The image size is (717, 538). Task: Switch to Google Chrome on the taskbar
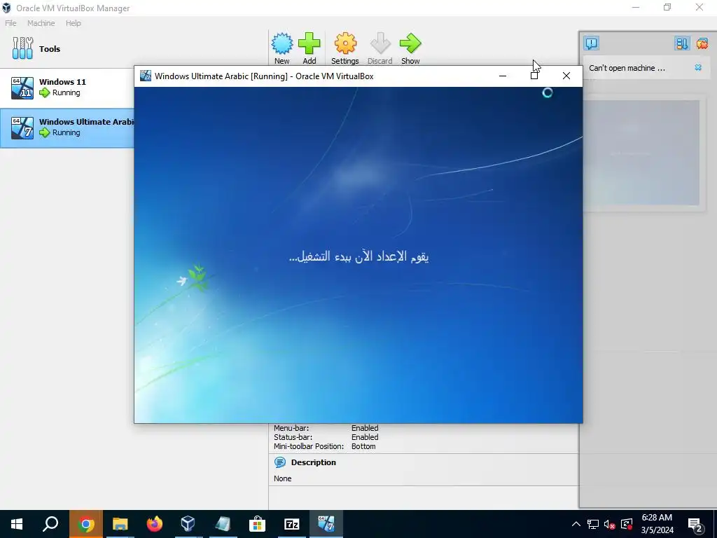pos(85,524)
